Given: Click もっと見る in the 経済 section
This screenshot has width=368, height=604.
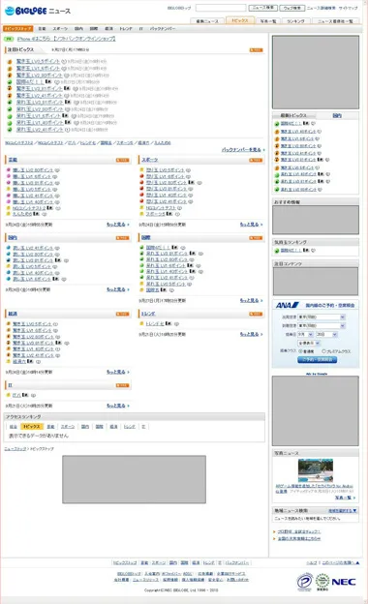Looking at the screenshot, I should click(x=116, y=372).
